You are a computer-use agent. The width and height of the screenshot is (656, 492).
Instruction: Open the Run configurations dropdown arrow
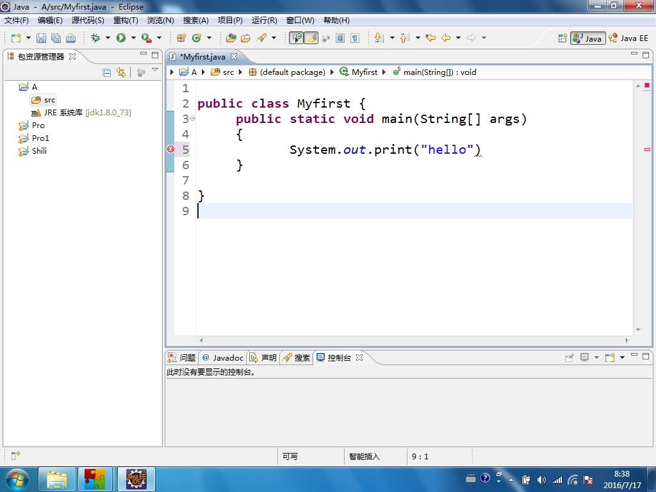(x=133, y=38)
